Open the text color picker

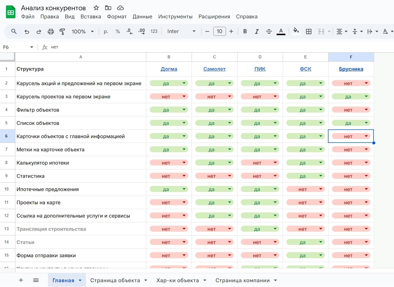coord(281,31)
